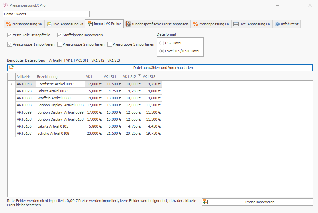This screenshot has height=213, width=318.
Task: Select the CSV-Datei radio button
Action: (162, 43)
